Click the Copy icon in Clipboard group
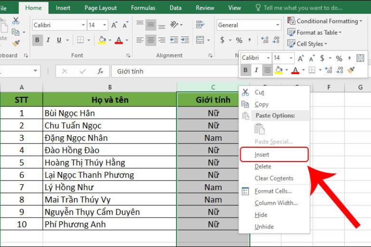371x247 pixels. point(16,32)
